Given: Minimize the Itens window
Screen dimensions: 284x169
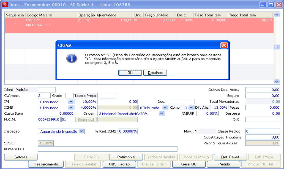Looking at the screenshot, I should [x=263, y=5].
